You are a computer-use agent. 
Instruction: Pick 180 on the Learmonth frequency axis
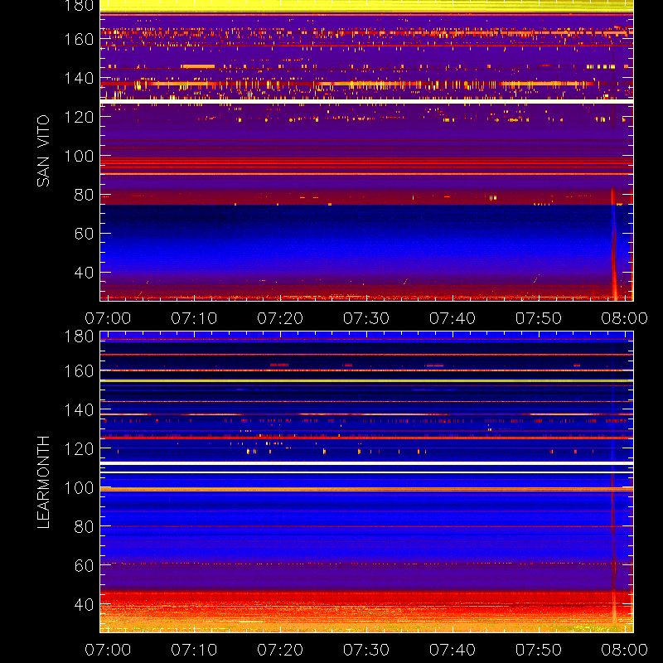pyautogui.click(x=79, y=336)
